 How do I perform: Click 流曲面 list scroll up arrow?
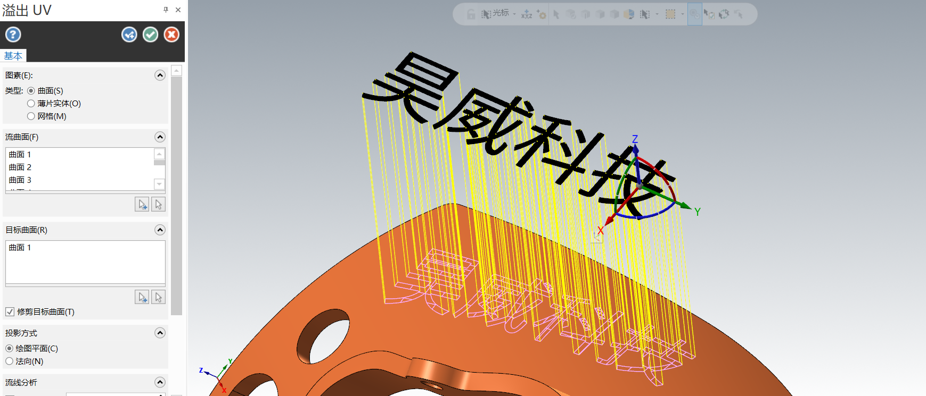click(x=159, y=154)
